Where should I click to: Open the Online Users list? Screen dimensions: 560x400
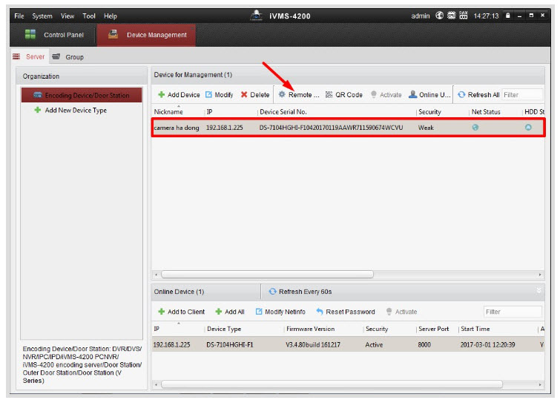[x=429, y=95]
